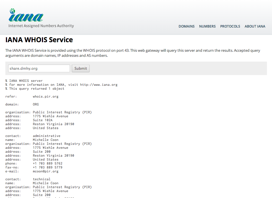Click the WHOIS protocol port 43 description paragraph
272x198 pixels.
pyautogui.click(x=133, y=53)
